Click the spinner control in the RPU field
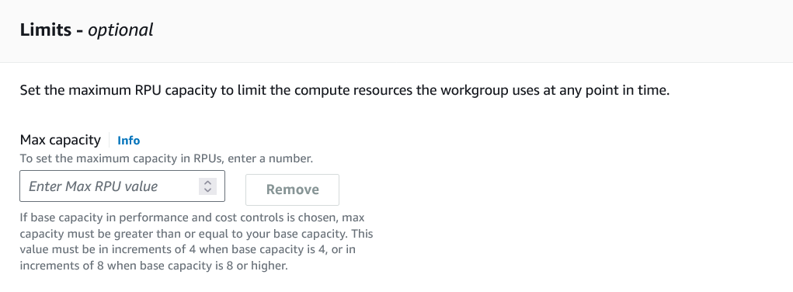Screen dimensions: 793x292 pos(207,186)
